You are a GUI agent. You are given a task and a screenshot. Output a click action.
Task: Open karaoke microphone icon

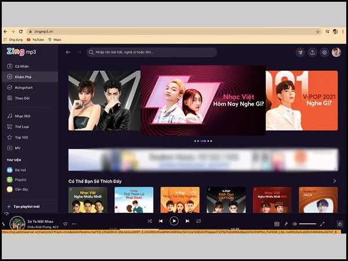point(286,224)
